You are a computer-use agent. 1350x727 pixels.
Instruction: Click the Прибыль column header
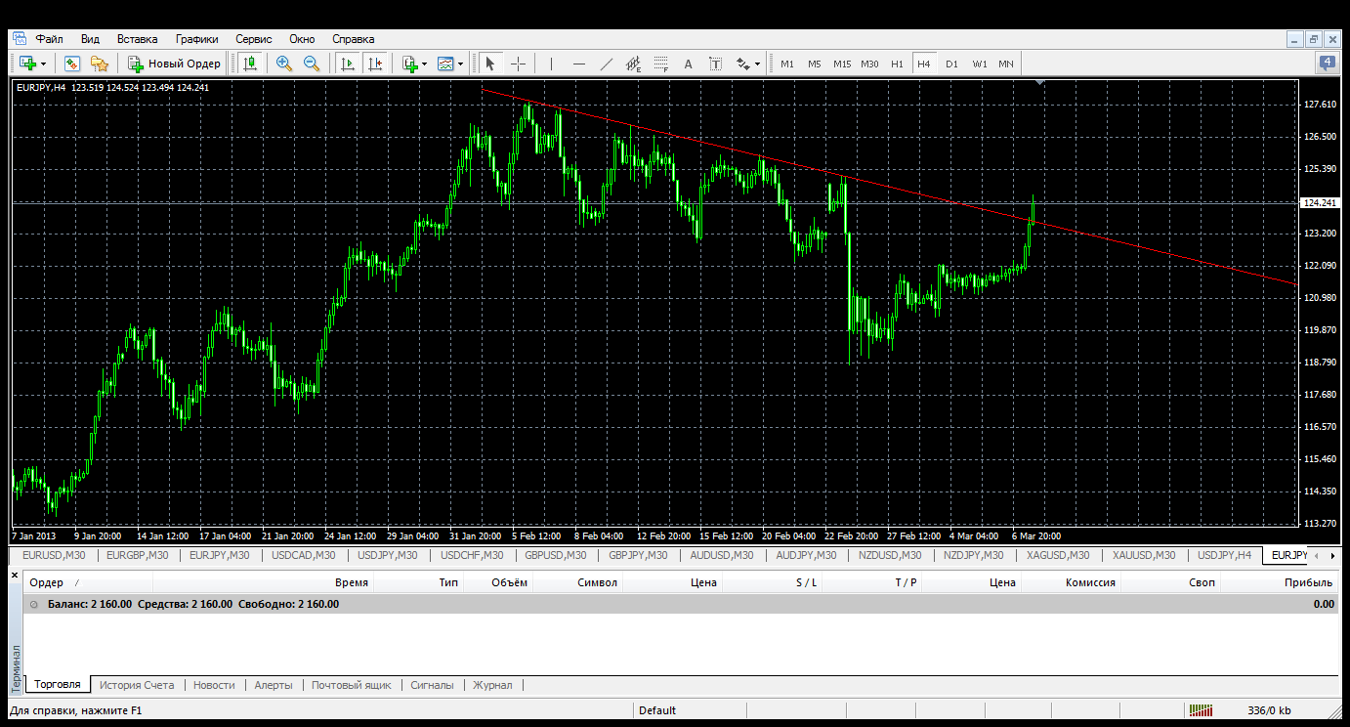1309,582
